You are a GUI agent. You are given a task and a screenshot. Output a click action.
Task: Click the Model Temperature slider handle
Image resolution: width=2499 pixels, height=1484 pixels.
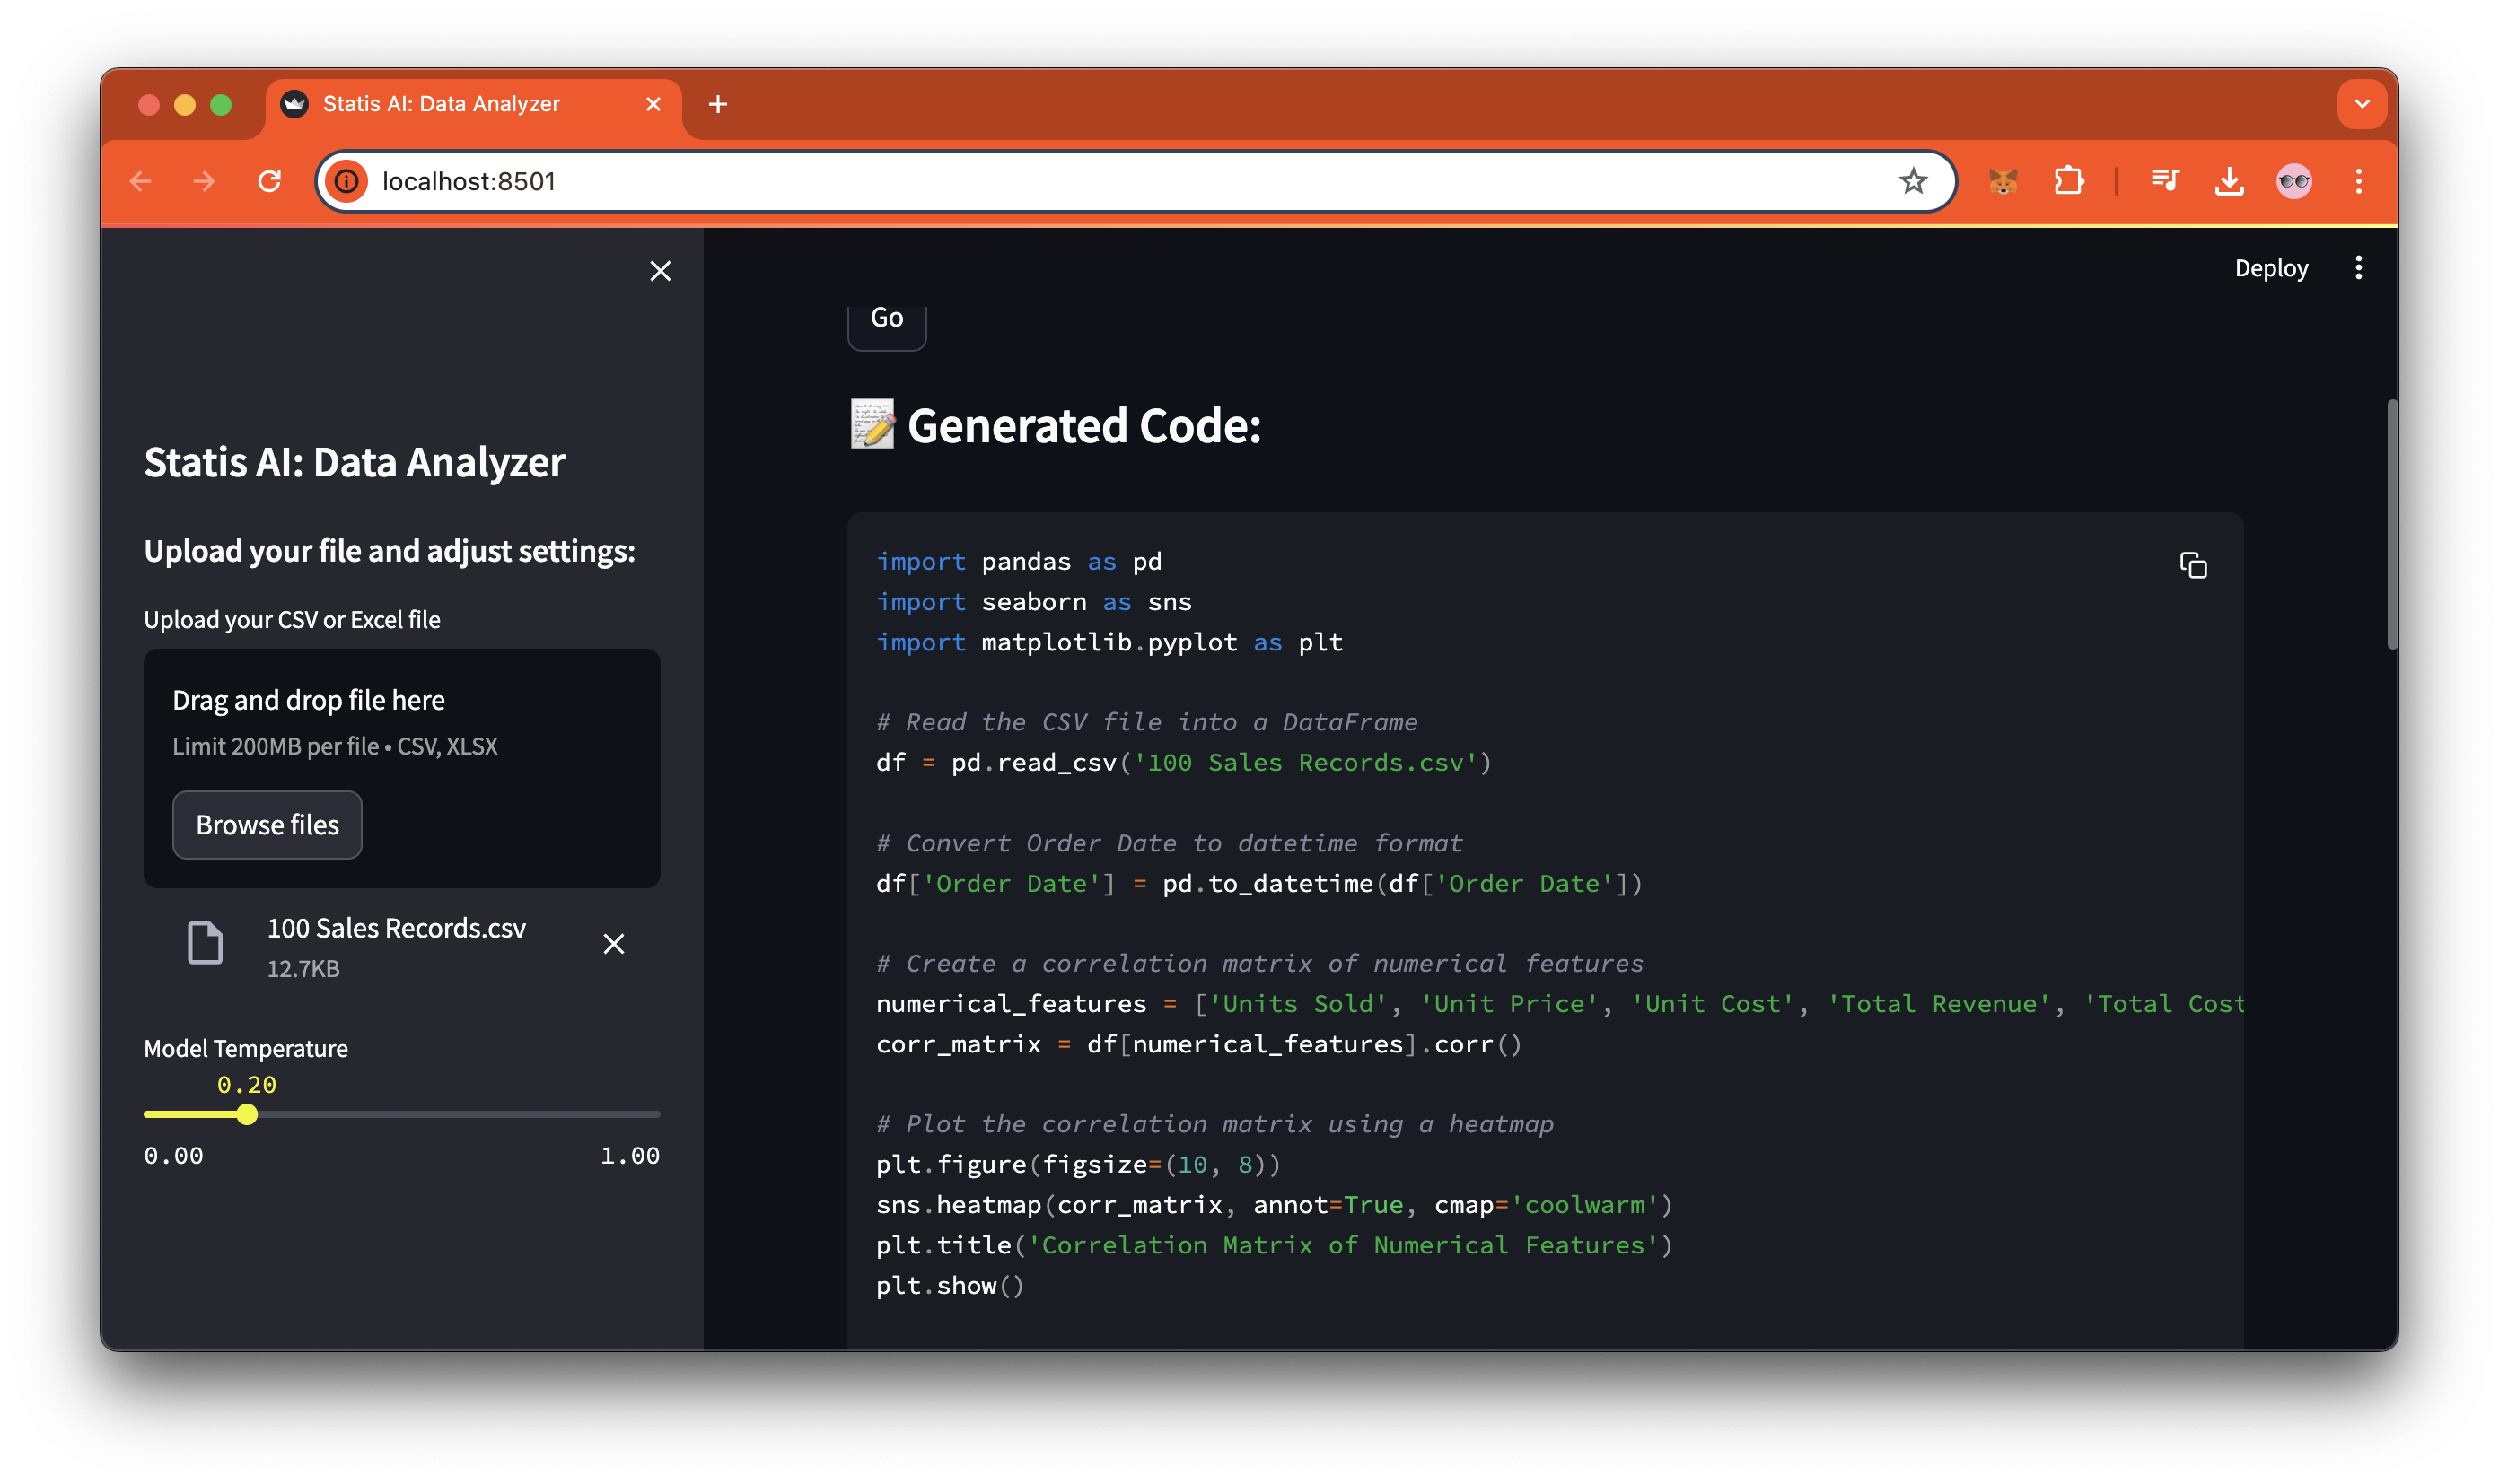[x=247, y=1114]
